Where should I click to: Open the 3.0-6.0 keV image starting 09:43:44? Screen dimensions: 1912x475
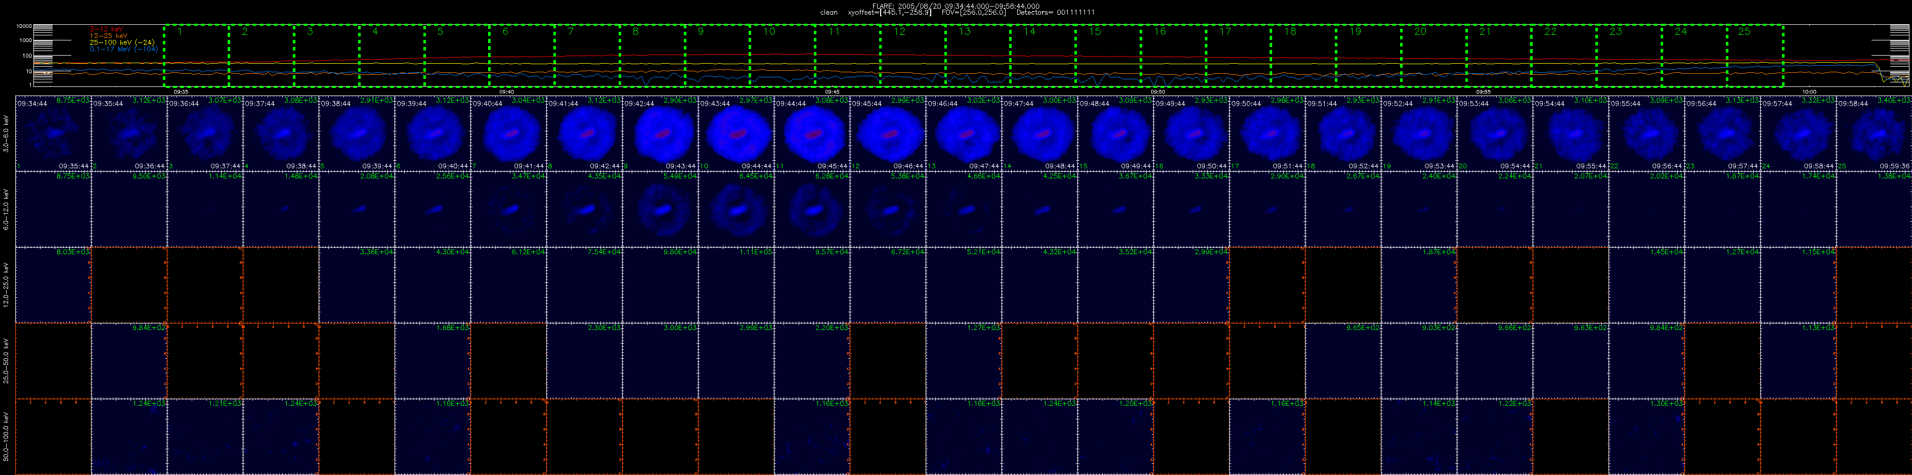pos(736,133)
